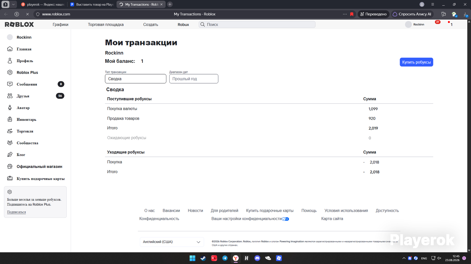Open the Условия использования footer link
Screen dimensions: 471x264
point(346,211)
